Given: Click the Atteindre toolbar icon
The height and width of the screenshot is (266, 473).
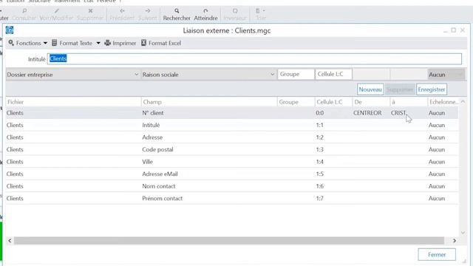Looking at the screenshot, I should [205, 11].
